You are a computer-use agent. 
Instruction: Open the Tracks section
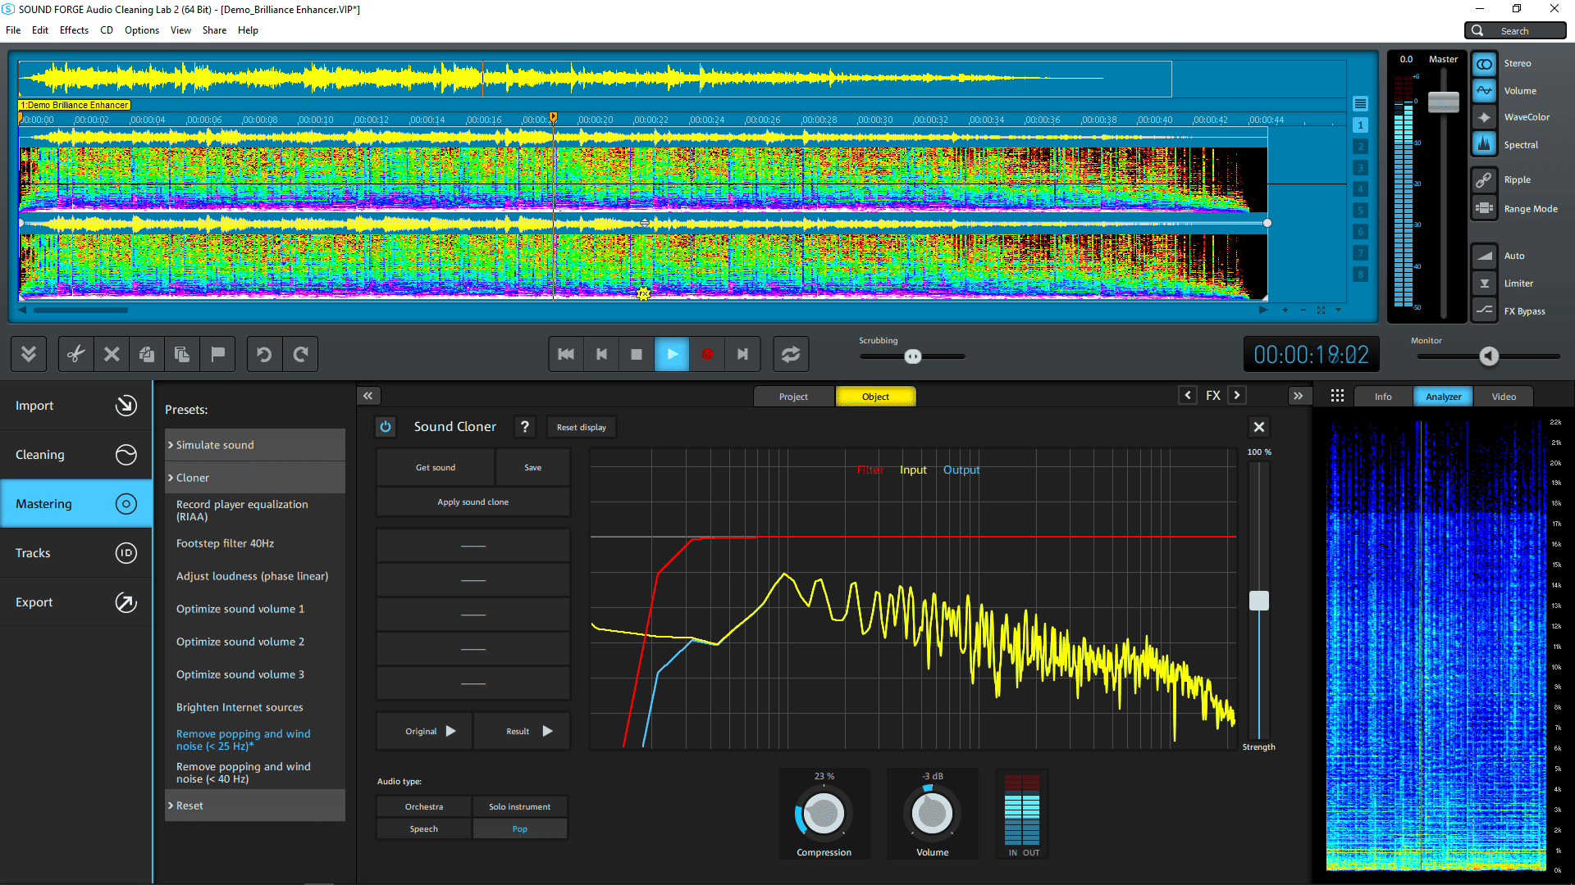click(76, 553)
